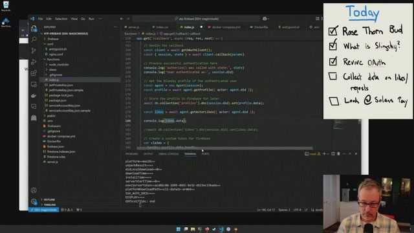Kill terminal with the trash icon
The height and width of the screenshot is (233, 414).
338,154
